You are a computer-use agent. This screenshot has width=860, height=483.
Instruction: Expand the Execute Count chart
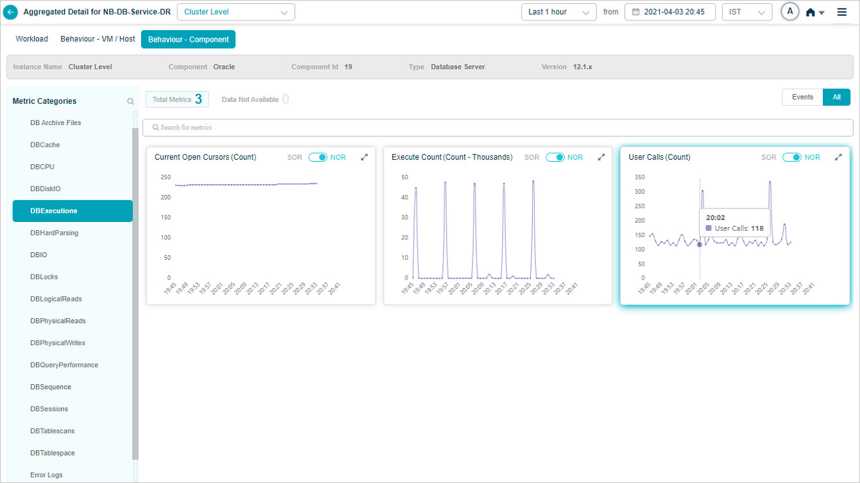(601, 157)
